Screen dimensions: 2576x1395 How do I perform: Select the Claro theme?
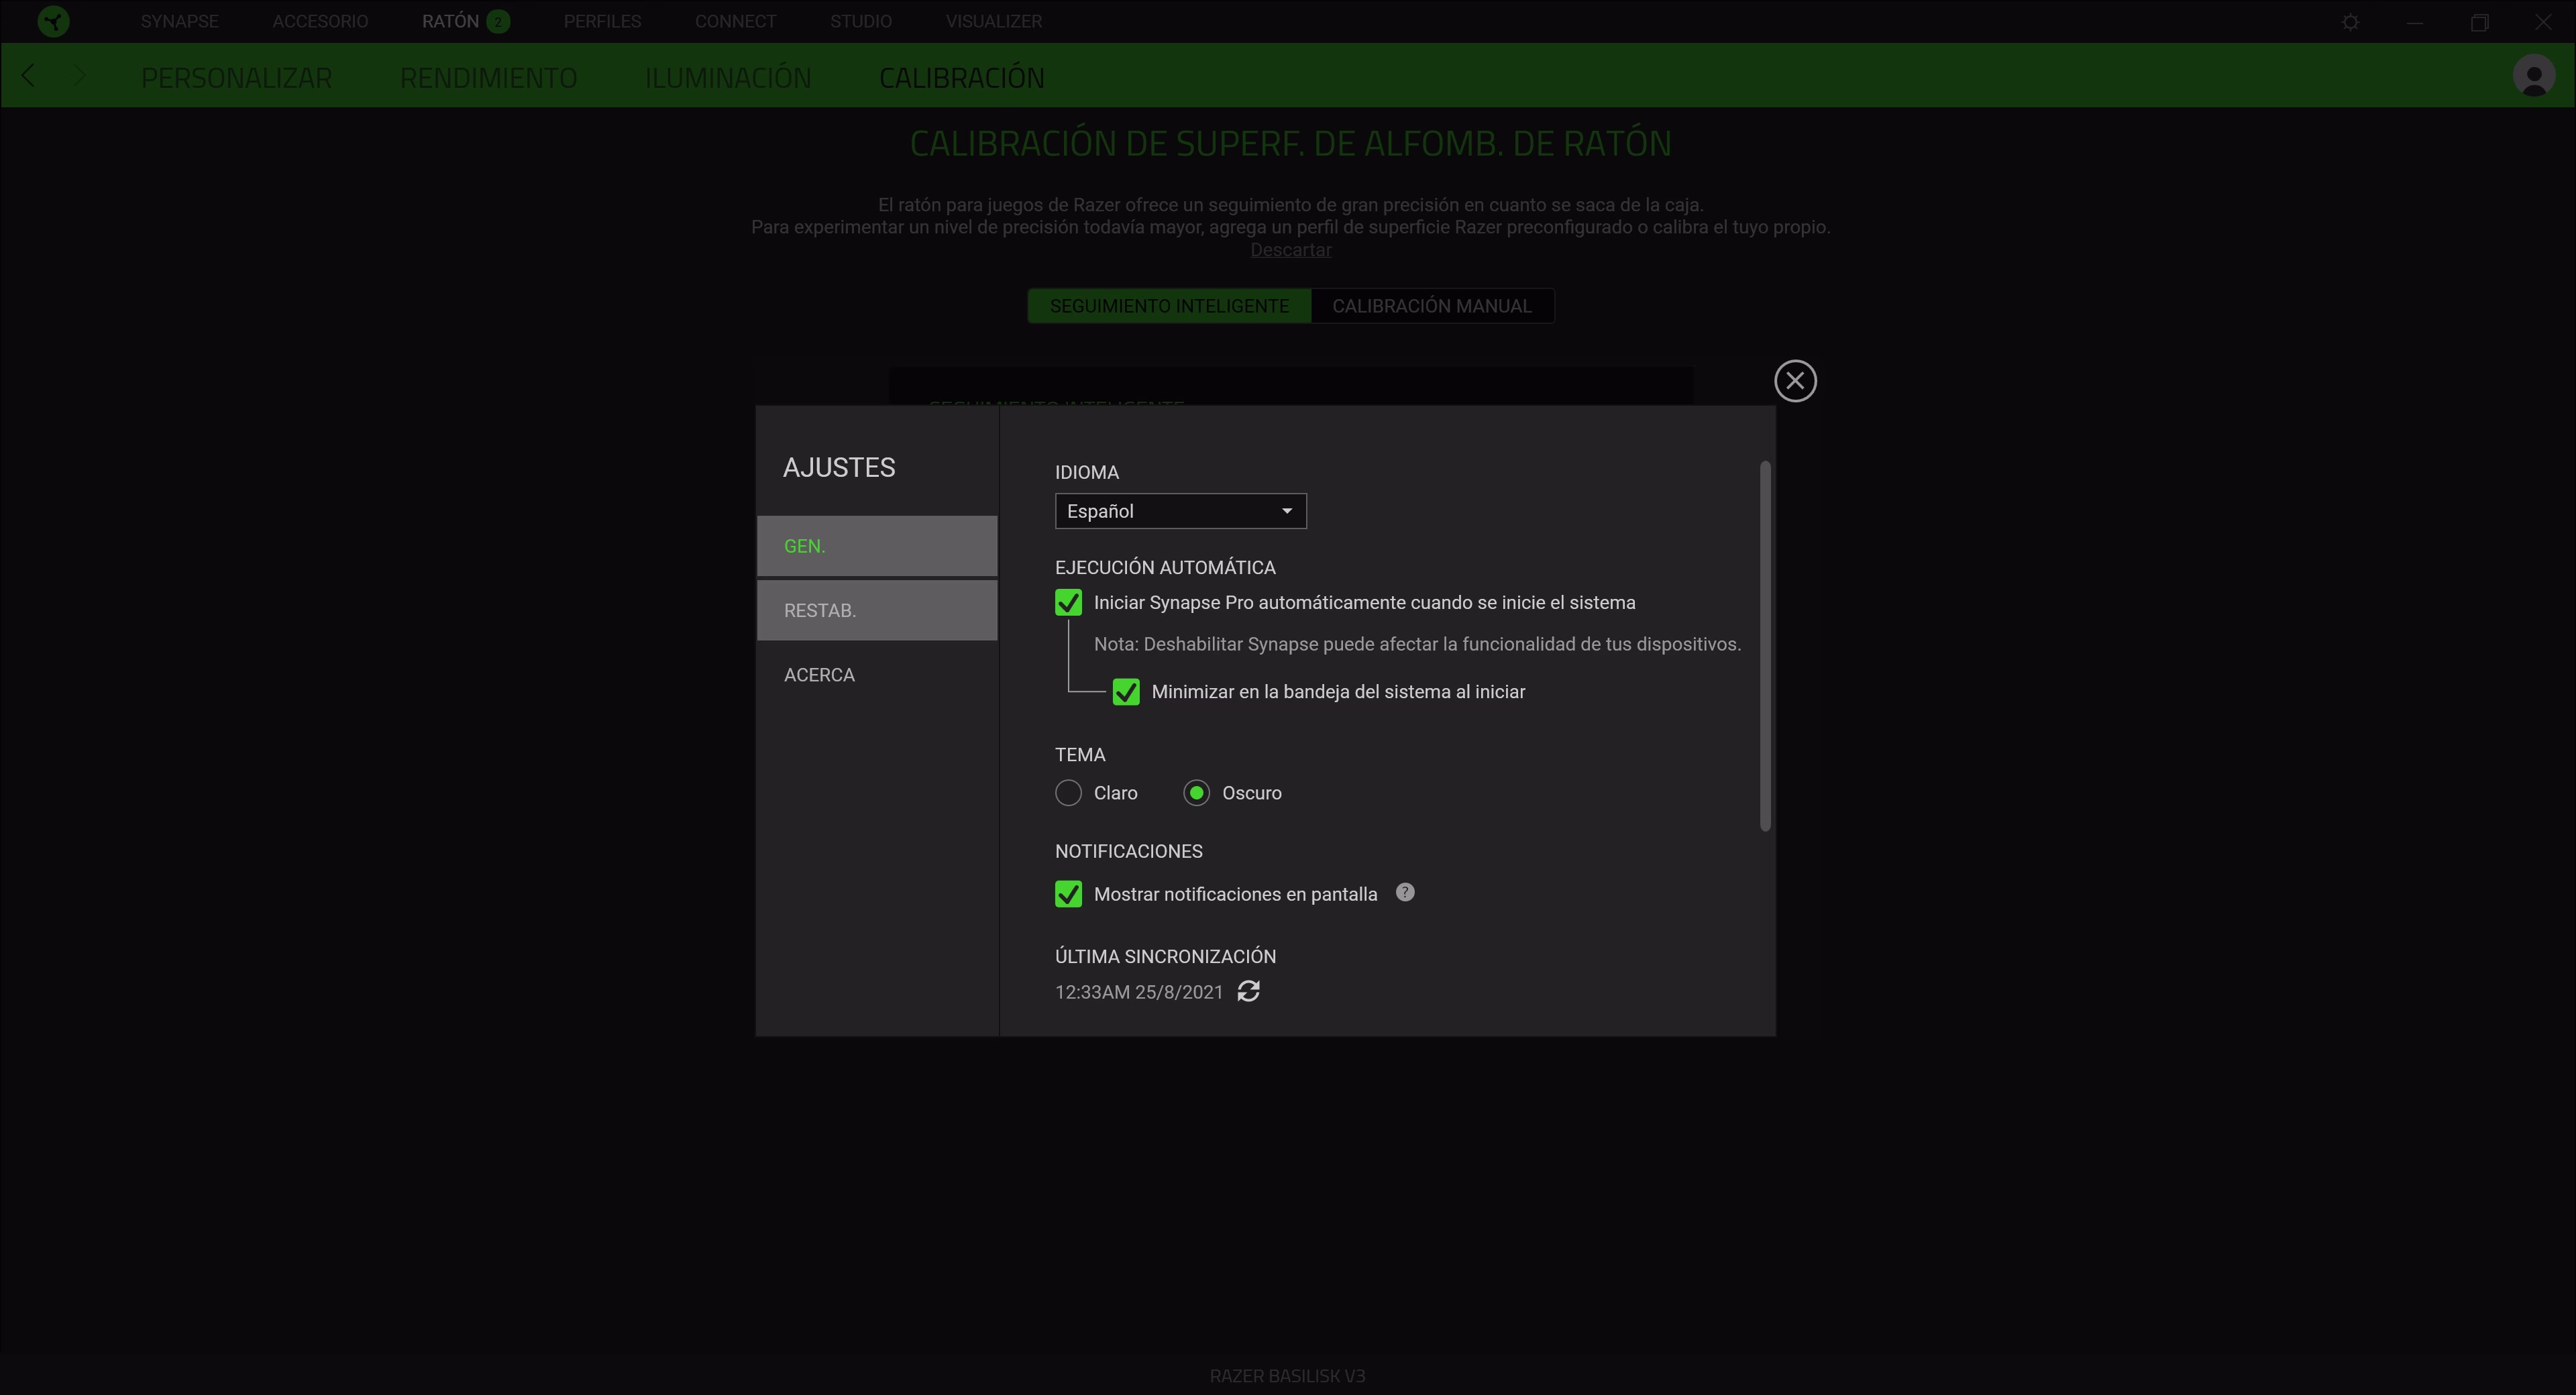click(1068, 793)
